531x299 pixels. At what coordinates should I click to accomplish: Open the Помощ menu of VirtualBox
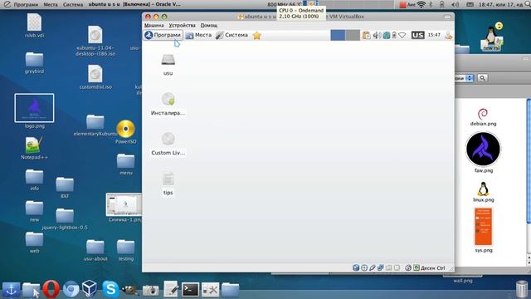click(x=209, y=26)
